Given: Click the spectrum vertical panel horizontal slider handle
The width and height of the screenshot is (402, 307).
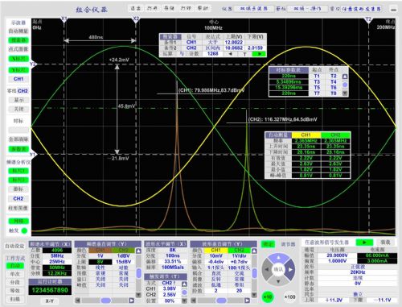Looking at the screenshot, I should coord(105,301).
